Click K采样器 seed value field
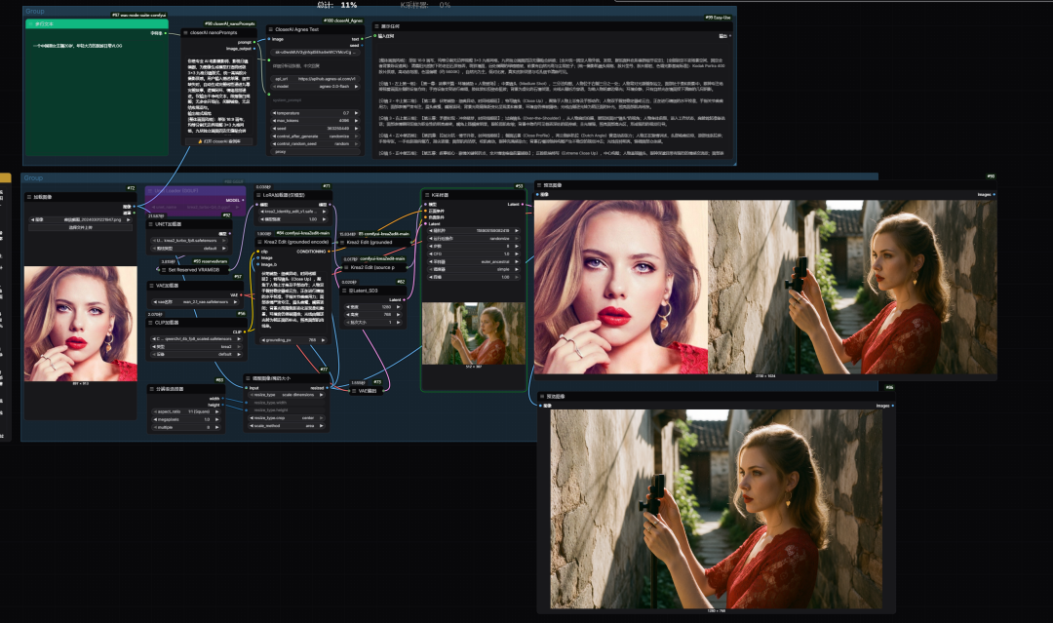The width and height of the screenshot is (1053, 623). pyautogui.click(x=474, y=230)
